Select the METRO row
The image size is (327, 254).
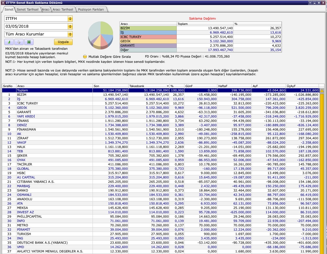[160, 225]
